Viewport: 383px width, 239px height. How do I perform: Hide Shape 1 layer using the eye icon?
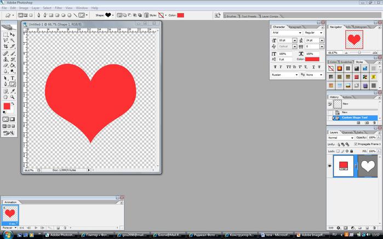(330, 166)
